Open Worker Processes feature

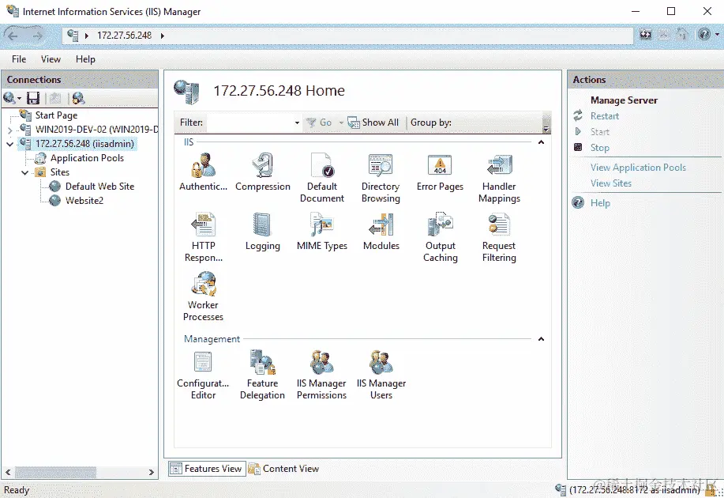[203, 296]
